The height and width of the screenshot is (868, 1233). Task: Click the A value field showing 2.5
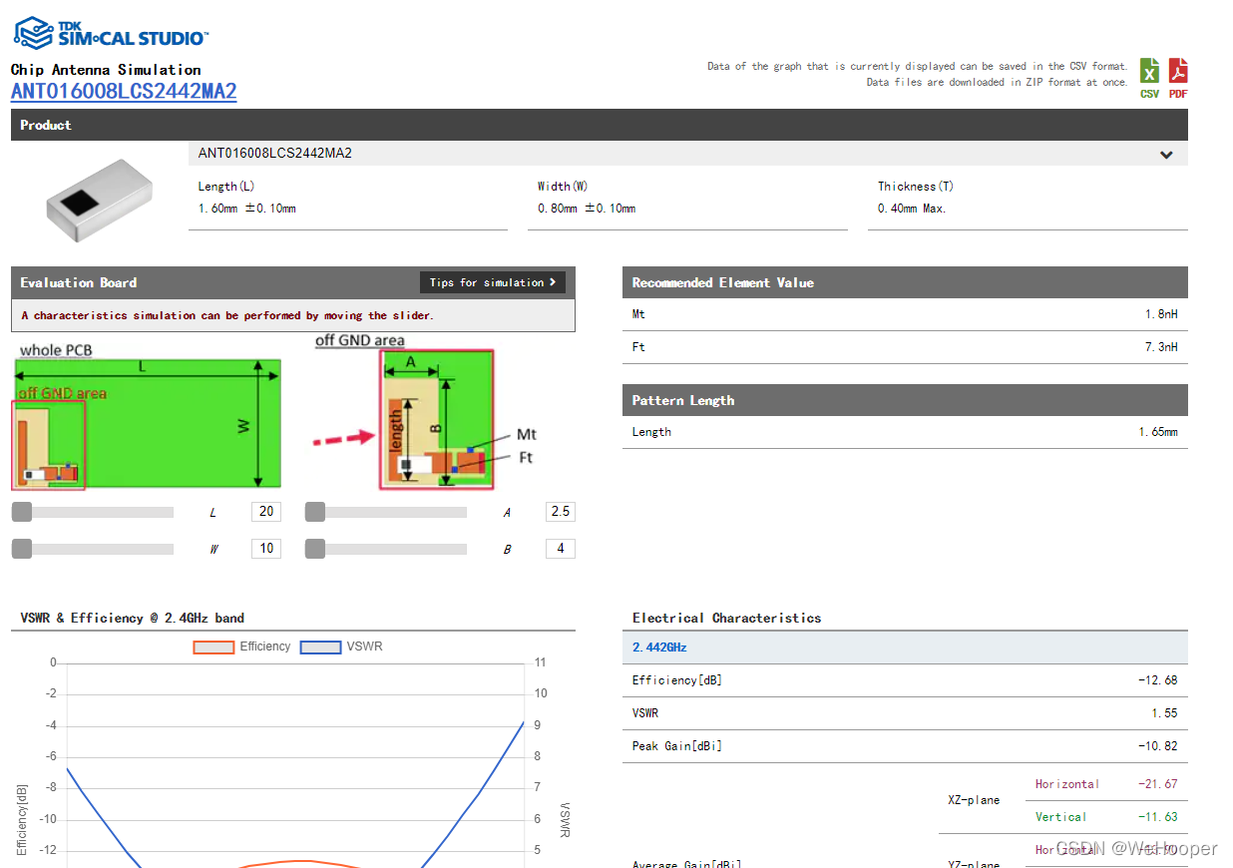pos(561,512)
